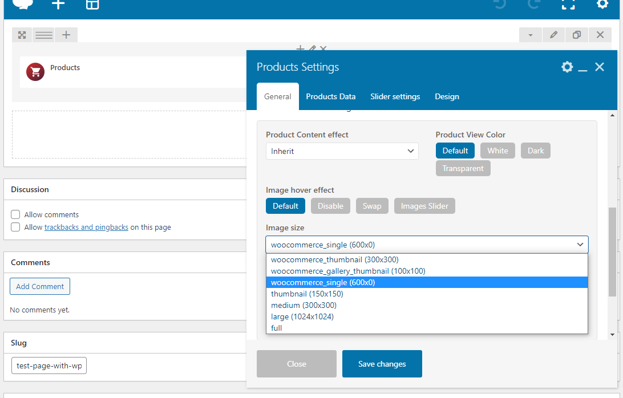Open Product Content effect dropdown
623x398 pixels.
[342, 151]
